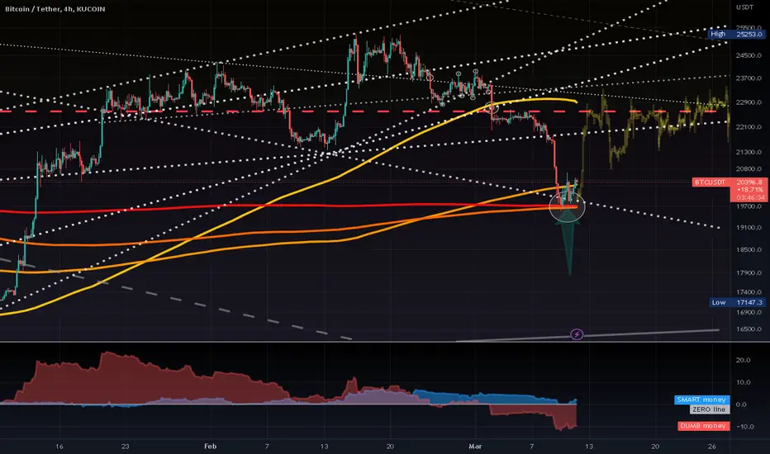Click the 23 date label on time axis

(126, 446)
